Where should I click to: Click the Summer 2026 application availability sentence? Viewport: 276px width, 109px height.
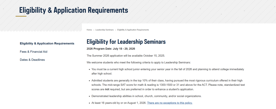coord(126,56)
